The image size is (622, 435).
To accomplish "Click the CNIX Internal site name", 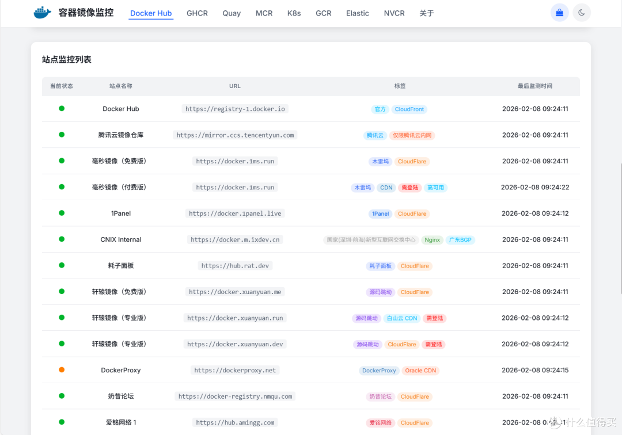I will [x=120, y=239].
